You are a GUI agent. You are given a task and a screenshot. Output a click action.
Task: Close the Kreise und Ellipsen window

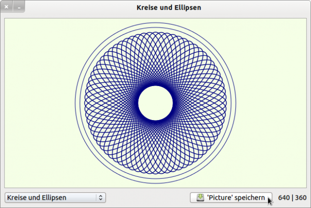coord(6,8)
